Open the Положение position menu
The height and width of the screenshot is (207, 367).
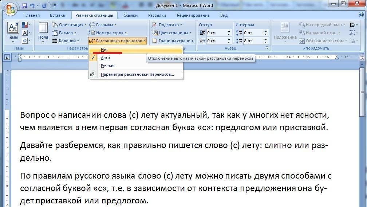point(285,32)
